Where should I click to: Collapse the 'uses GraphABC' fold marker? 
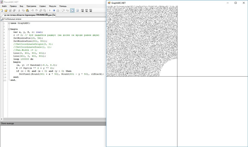pyautogui.click(x=9, y=23)
